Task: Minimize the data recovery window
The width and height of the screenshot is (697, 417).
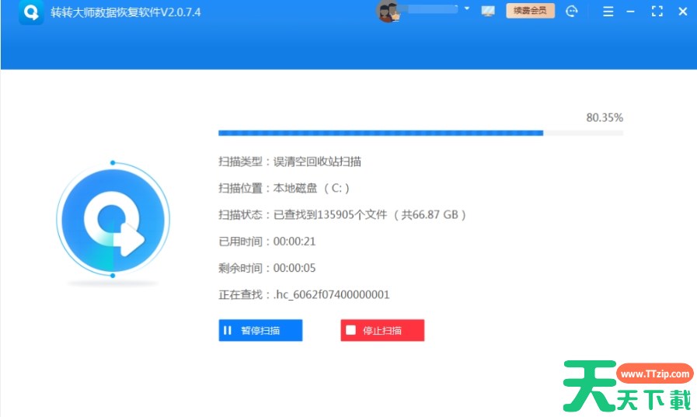Action: [x=630, y=12]
